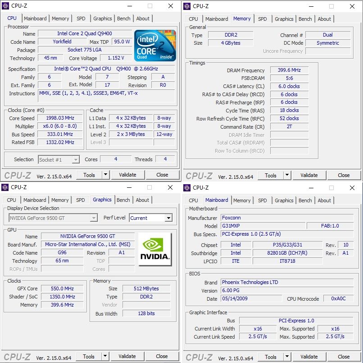
Task: Click CPU Microcode value 0xA0C
Action: click(338, 298)
